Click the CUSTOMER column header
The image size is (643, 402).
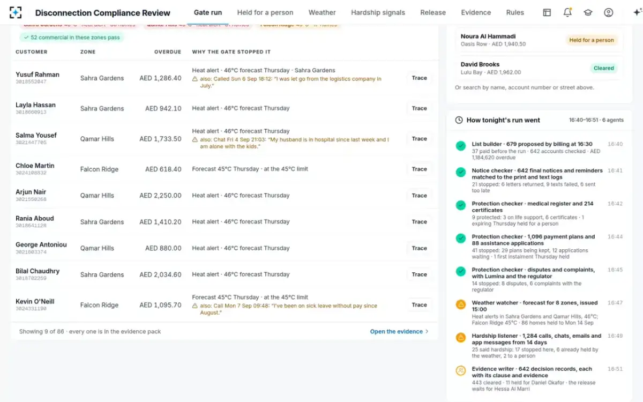pos(32,52)
